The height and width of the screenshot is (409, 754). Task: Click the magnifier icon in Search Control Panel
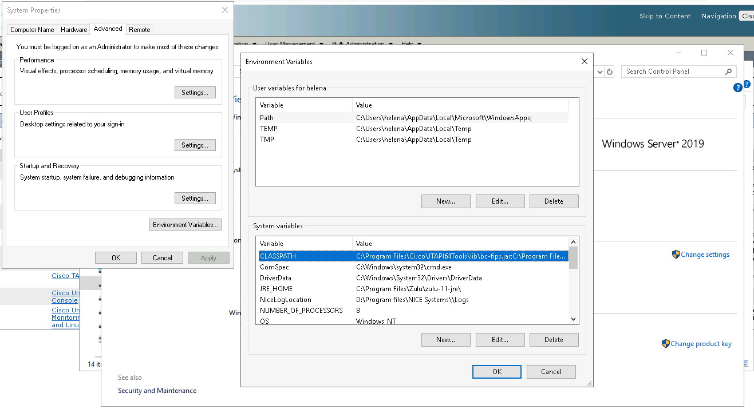(x=728, y=72)
